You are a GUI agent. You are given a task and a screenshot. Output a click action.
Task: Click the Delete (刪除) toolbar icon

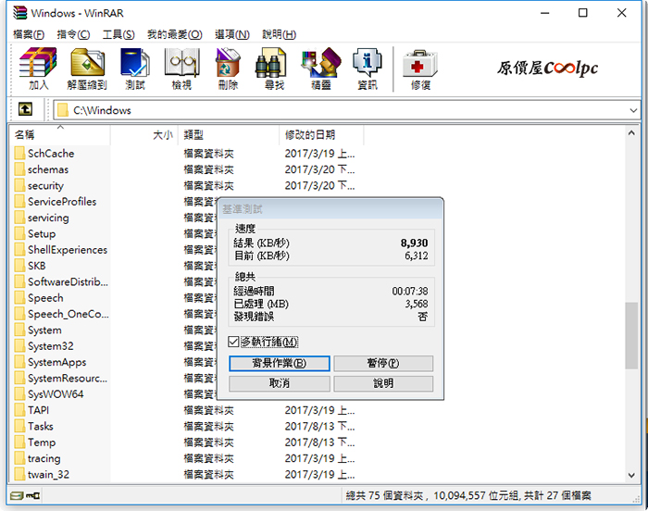pos(228,62)
